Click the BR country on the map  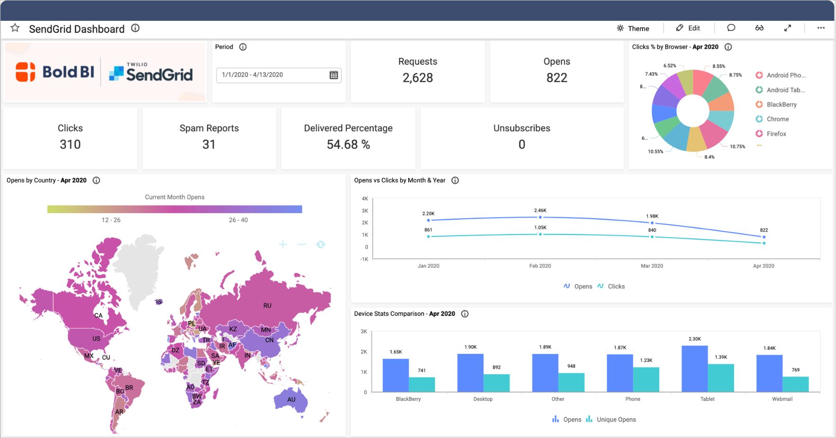129,388
